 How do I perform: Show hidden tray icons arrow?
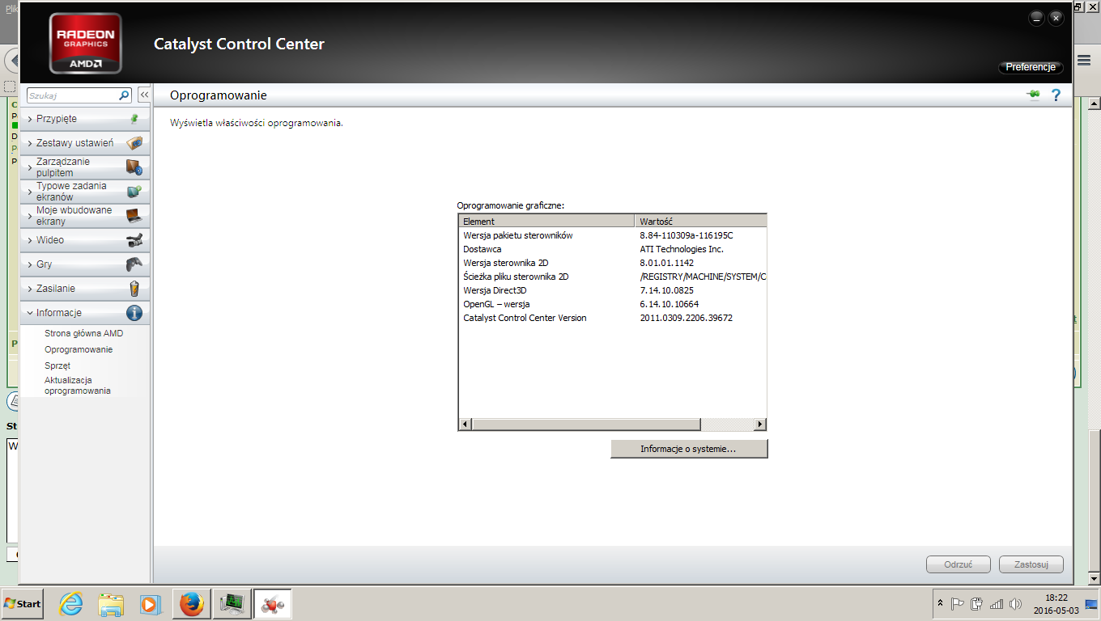(940, 604)
